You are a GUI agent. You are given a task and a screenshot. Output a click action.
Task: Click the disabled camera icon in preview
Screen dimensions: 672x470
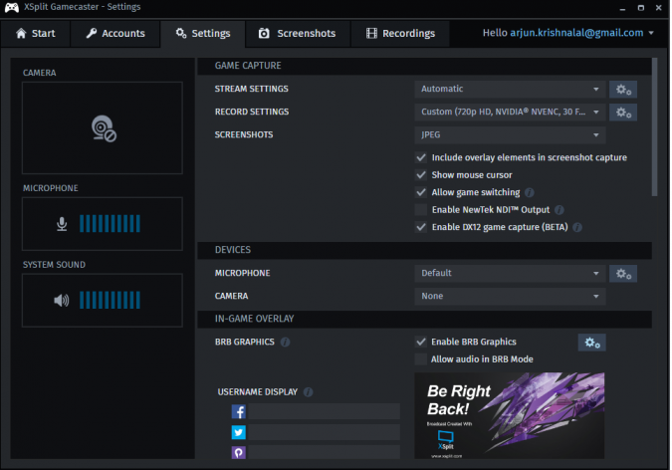click(103, 127)
